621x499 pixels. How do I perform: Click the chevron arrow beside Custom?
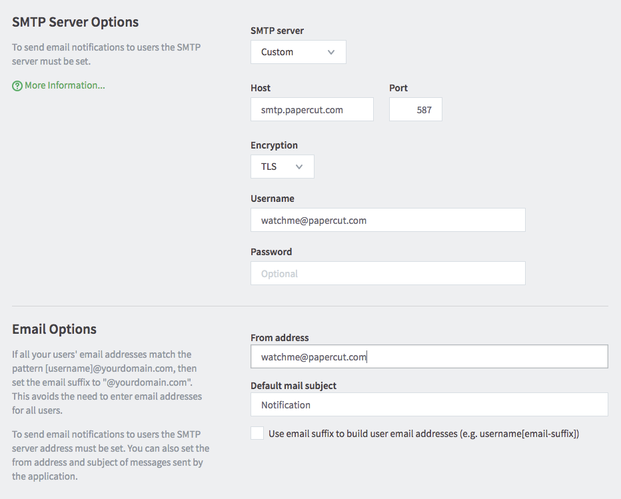331,52
